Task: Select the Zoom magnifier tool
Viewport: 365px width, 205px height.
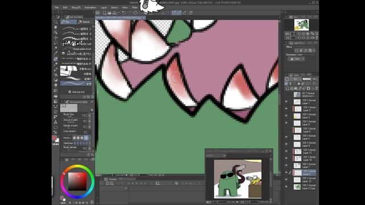Action: [55, 22]
